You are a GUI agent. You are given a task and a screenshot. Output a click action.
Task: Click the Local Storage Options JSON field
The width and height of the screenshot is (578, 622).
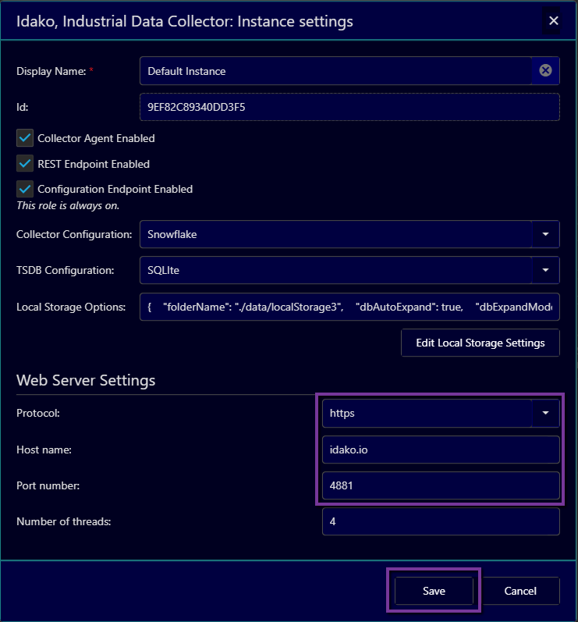pos(349,307)
